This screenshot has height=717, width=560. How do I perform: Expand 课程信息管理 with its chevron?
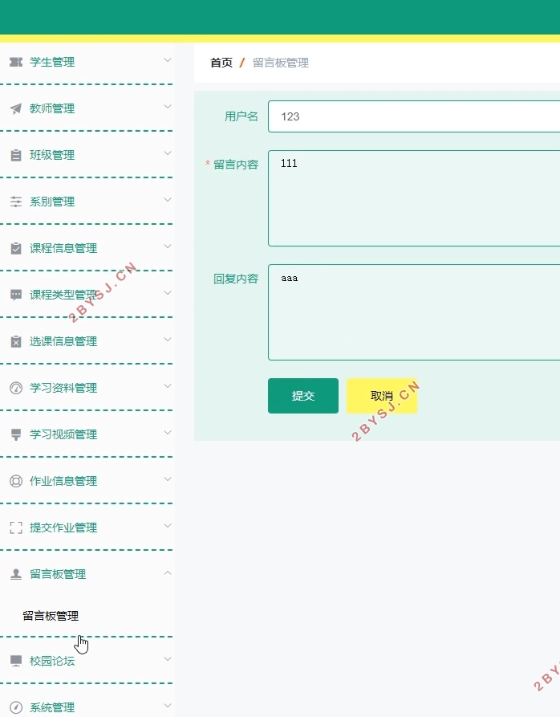point(168,247)
